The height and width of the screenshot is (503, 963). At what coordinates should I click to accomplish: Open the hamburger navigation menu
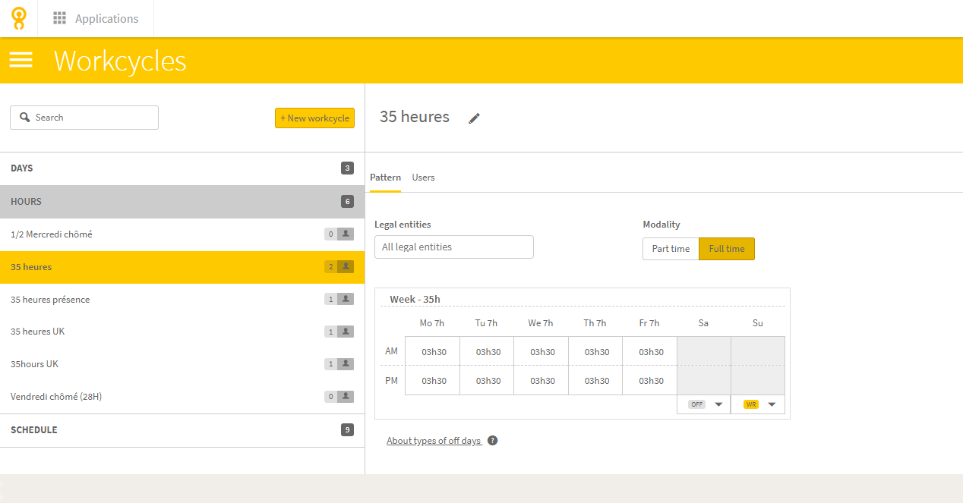pos(21,60)
